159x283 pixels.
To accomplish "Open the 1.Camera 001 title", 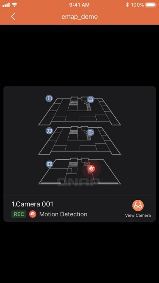I will [33, 204].
